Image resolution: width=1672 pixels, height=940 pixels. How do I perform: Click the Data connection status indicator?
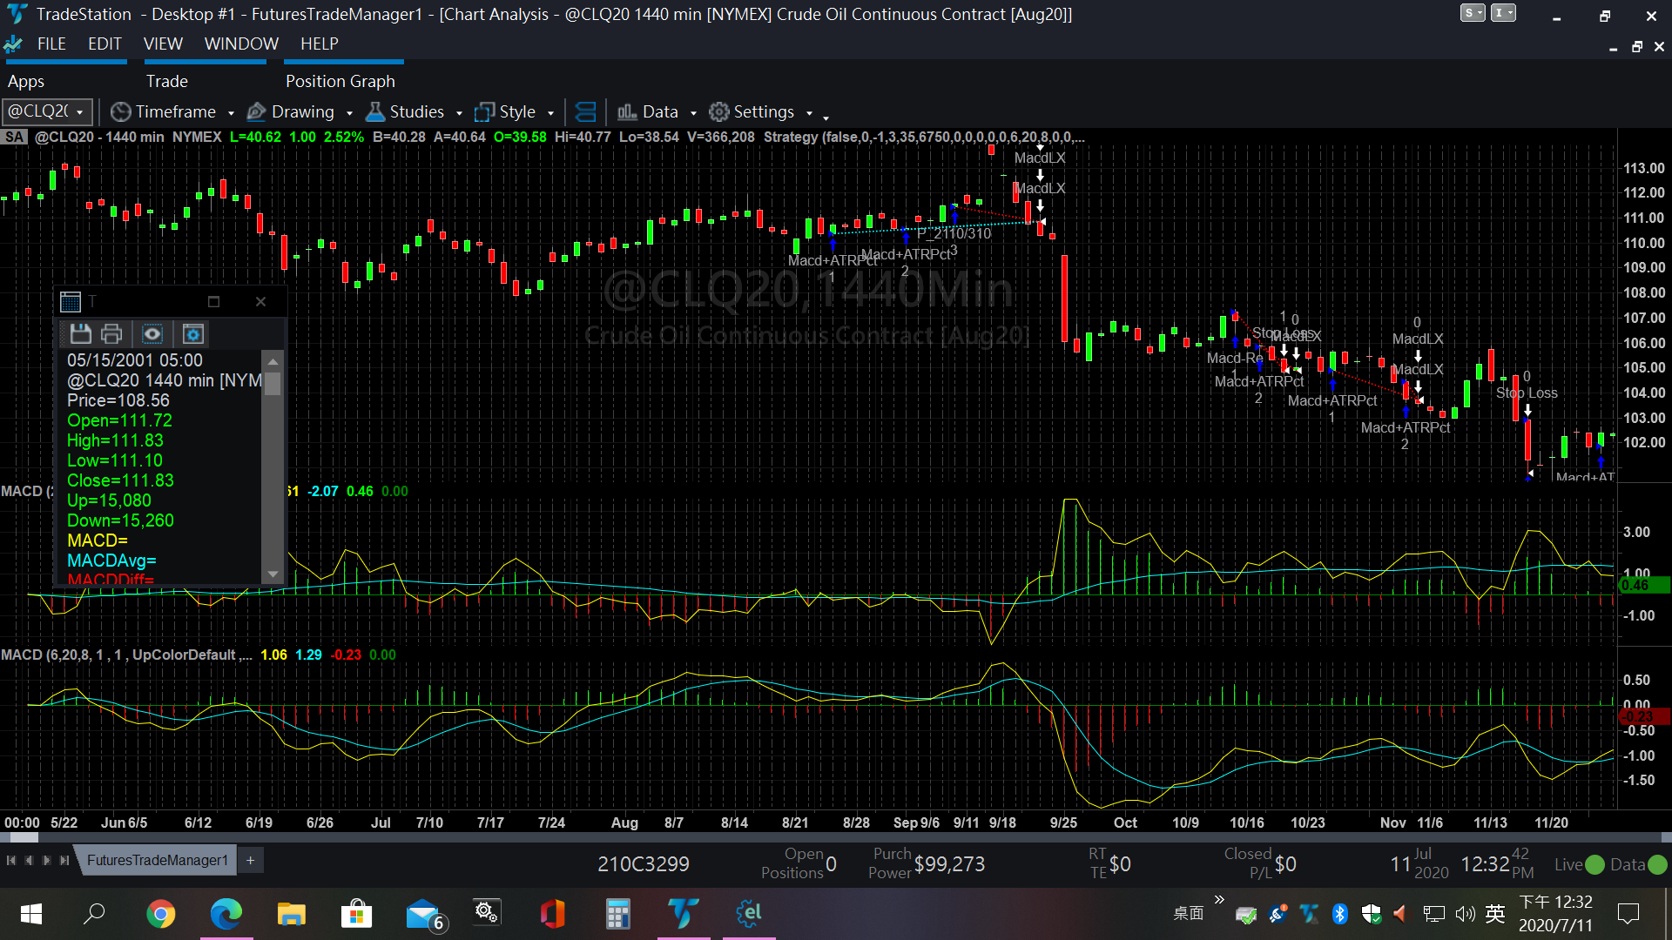click(x=1657, y=864)
